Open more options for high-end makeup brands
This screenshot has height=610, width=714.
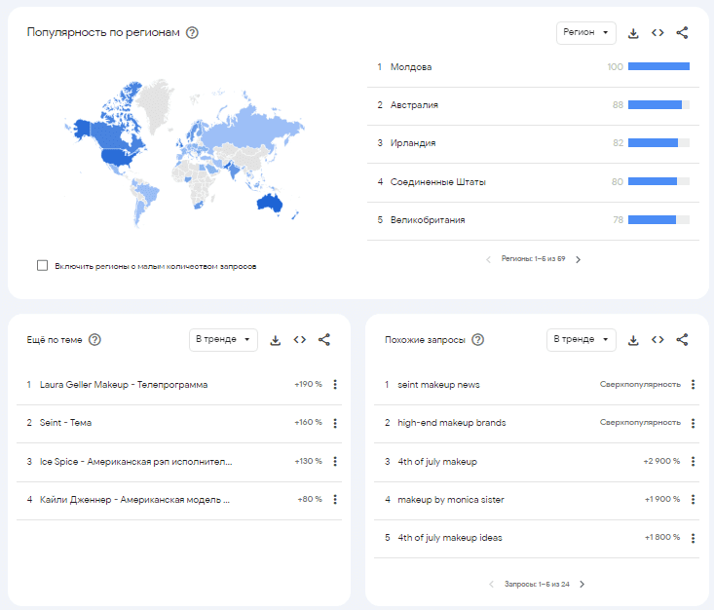coord(693,423)
